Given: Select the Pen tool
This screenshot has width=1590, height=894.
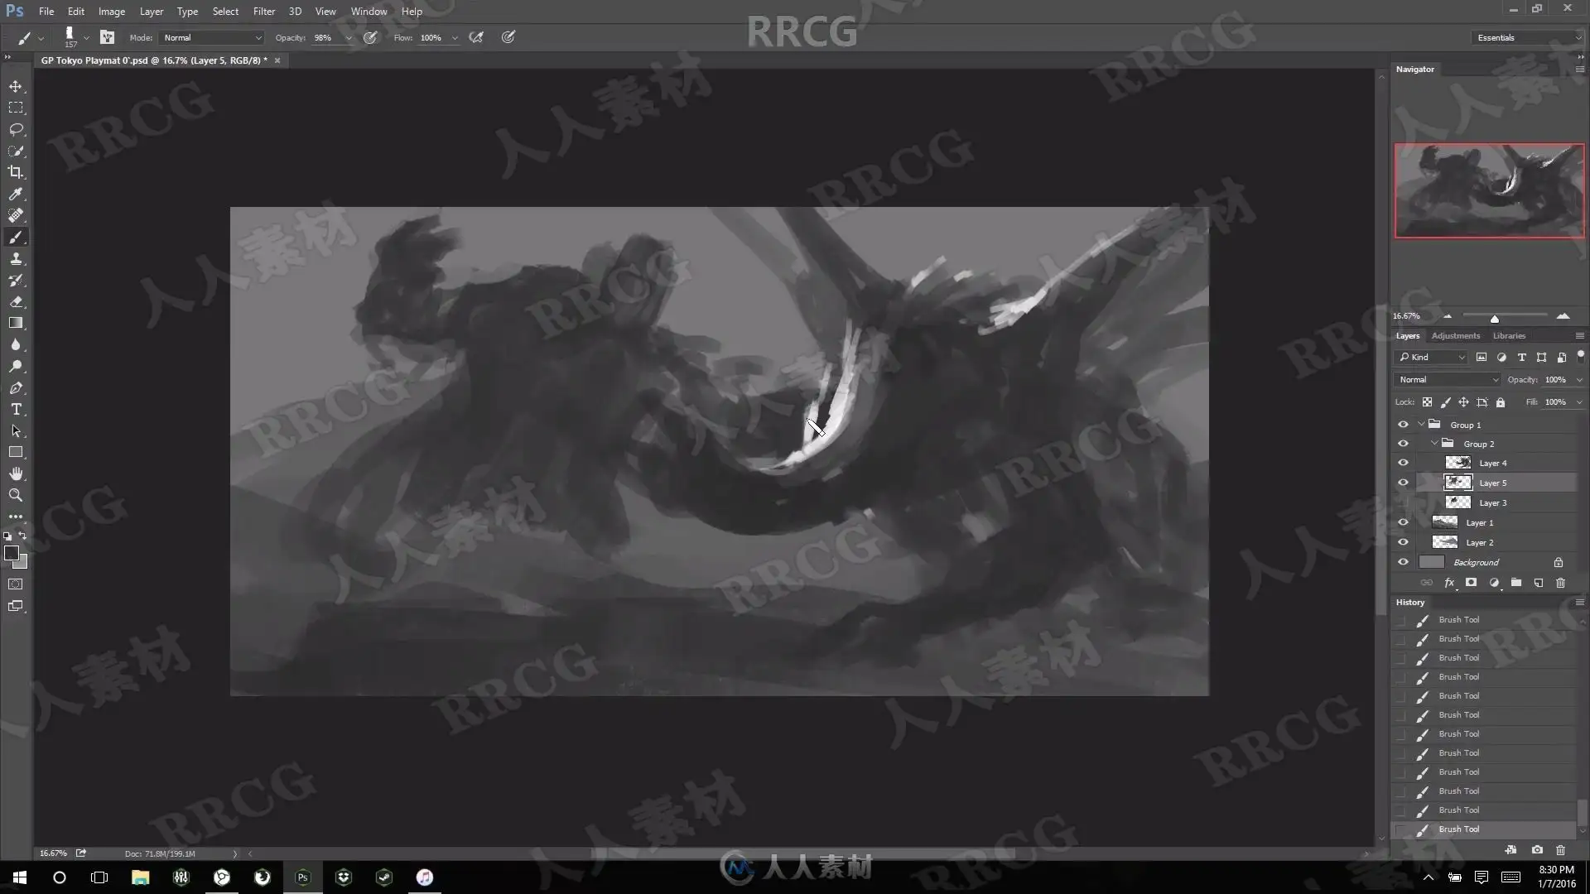Looking at the screenshot, I should coord(16,387).
